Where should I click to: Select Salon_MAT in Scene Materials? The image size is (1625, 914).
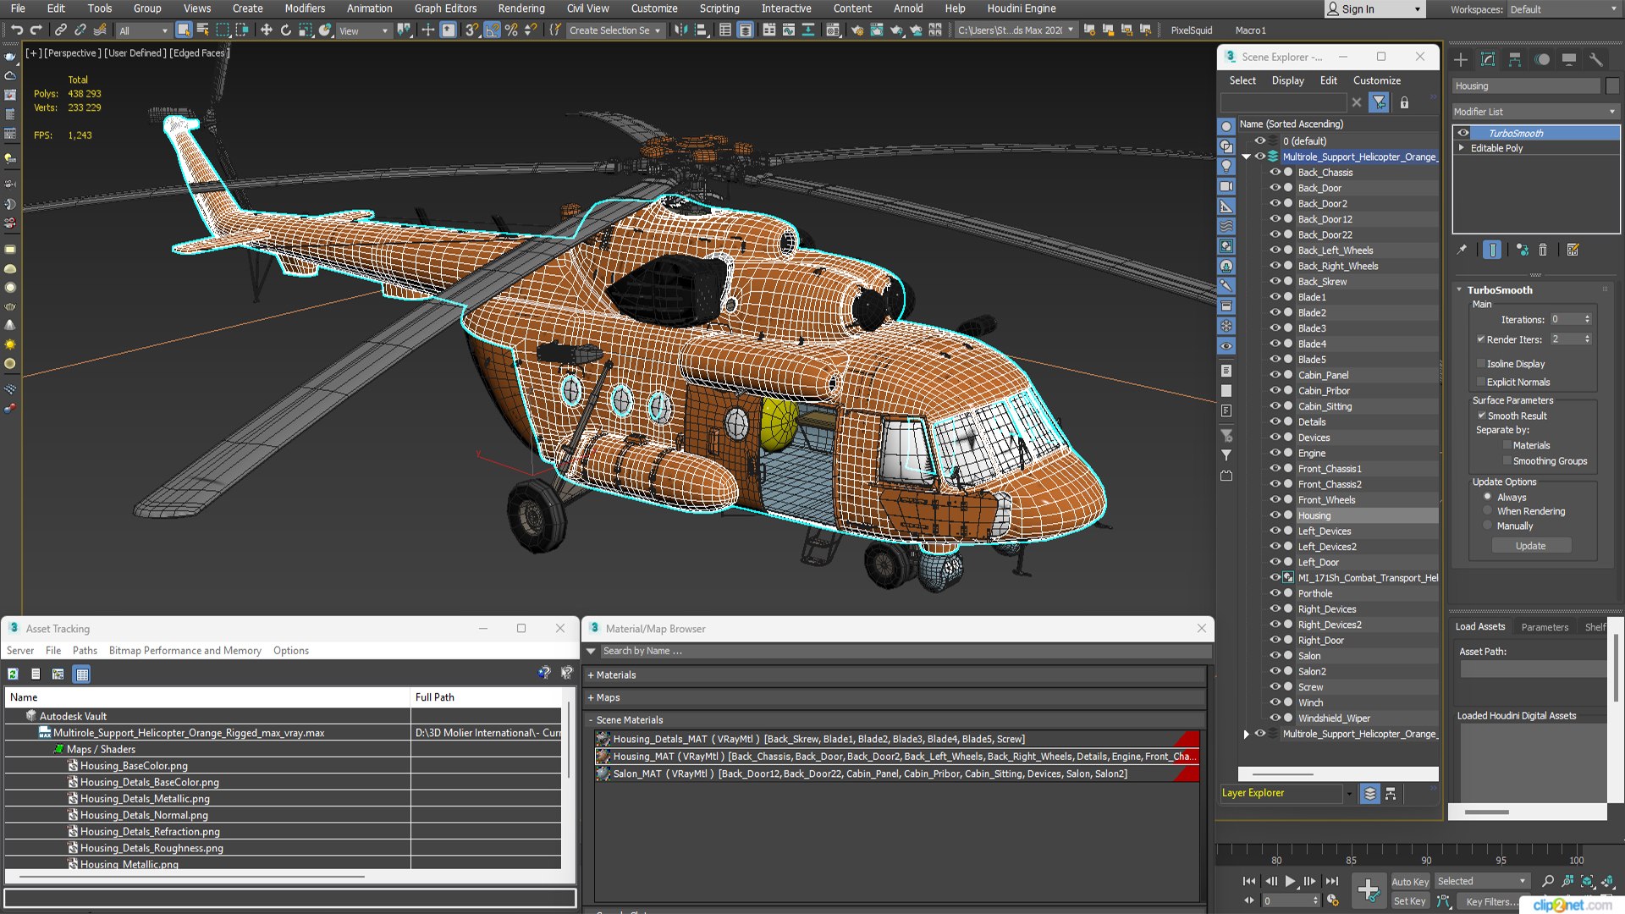(x=897, y=774)
